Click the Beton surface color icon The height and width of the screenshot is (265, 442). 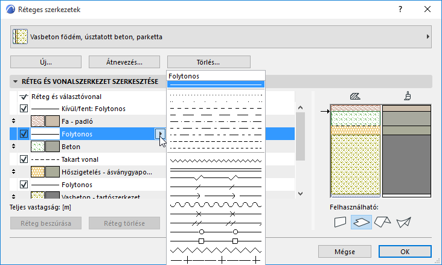coord(52,146)
